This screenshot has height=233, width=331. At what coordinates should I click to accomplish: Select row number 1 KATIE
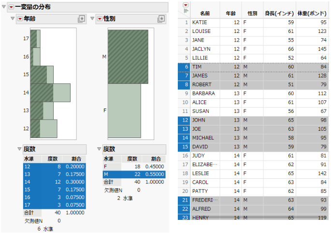pyautogui.click(x=184, y=22)
